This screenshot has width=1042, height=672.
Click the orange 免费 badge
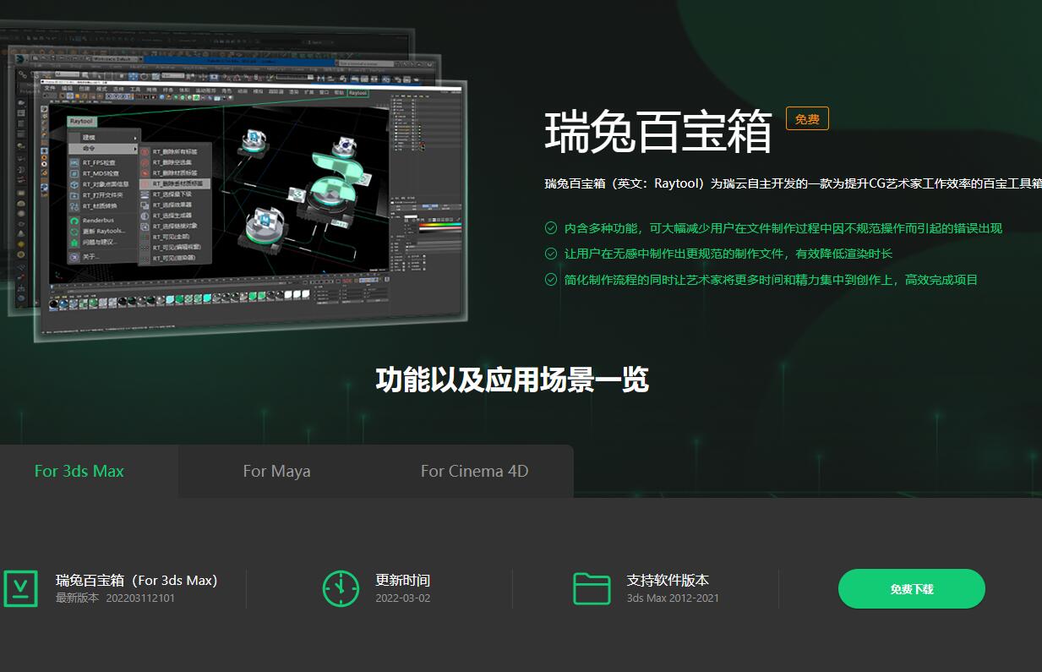(807, 119)
